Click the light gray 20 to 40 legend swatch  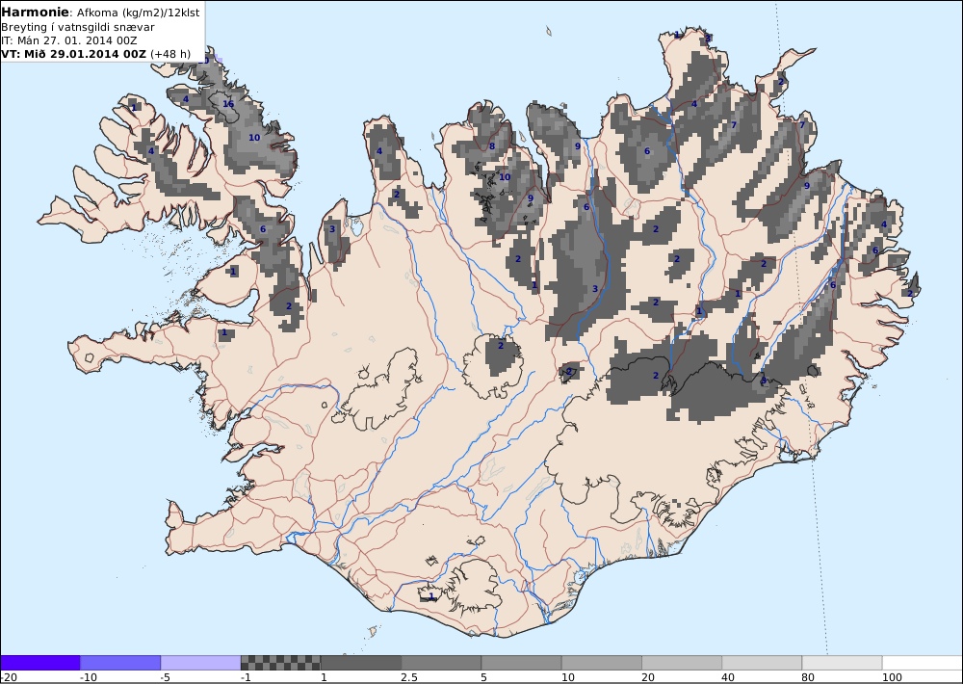coord(683,663)
